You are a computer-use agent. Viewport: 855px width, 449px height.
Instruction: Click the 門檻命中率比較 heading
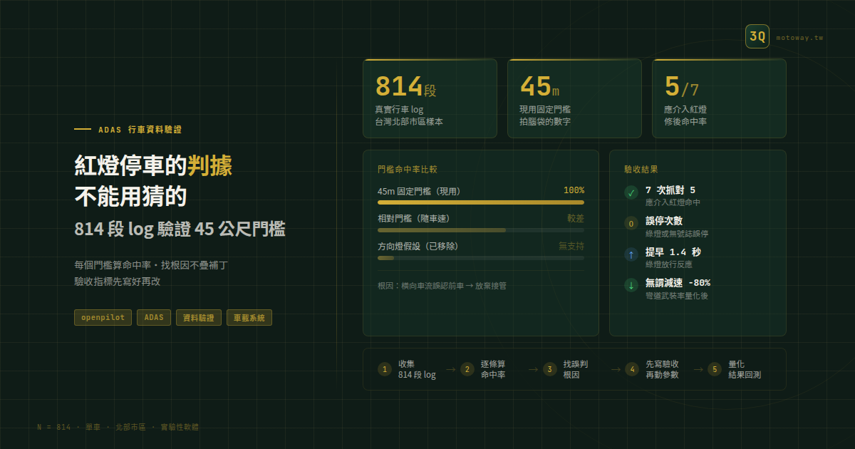(x=408, y=170)
